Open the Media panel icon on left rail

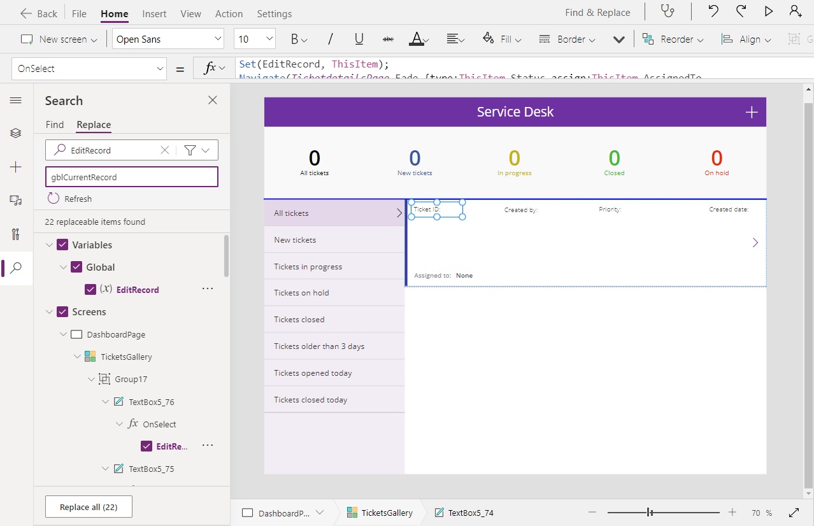point(15,201)
